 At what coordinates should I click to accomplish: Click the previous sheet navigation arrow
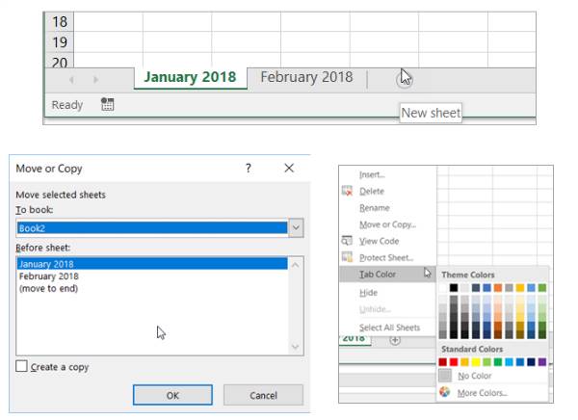[x=72, y=79]
